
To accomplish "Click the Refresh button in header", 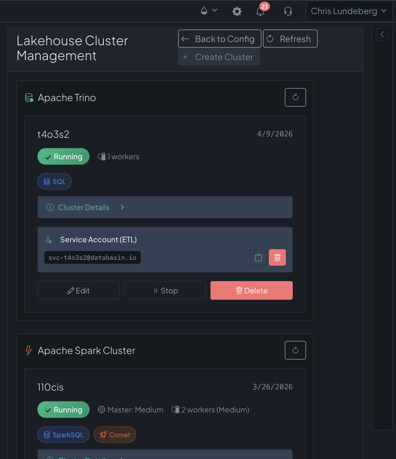I will (x=290, y=39).
